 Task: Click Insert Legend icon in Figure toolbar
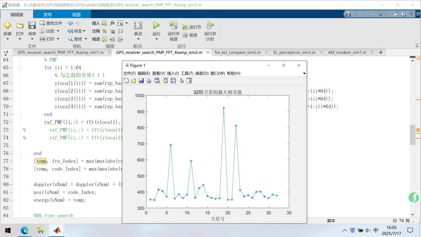[x=173, y=81]
